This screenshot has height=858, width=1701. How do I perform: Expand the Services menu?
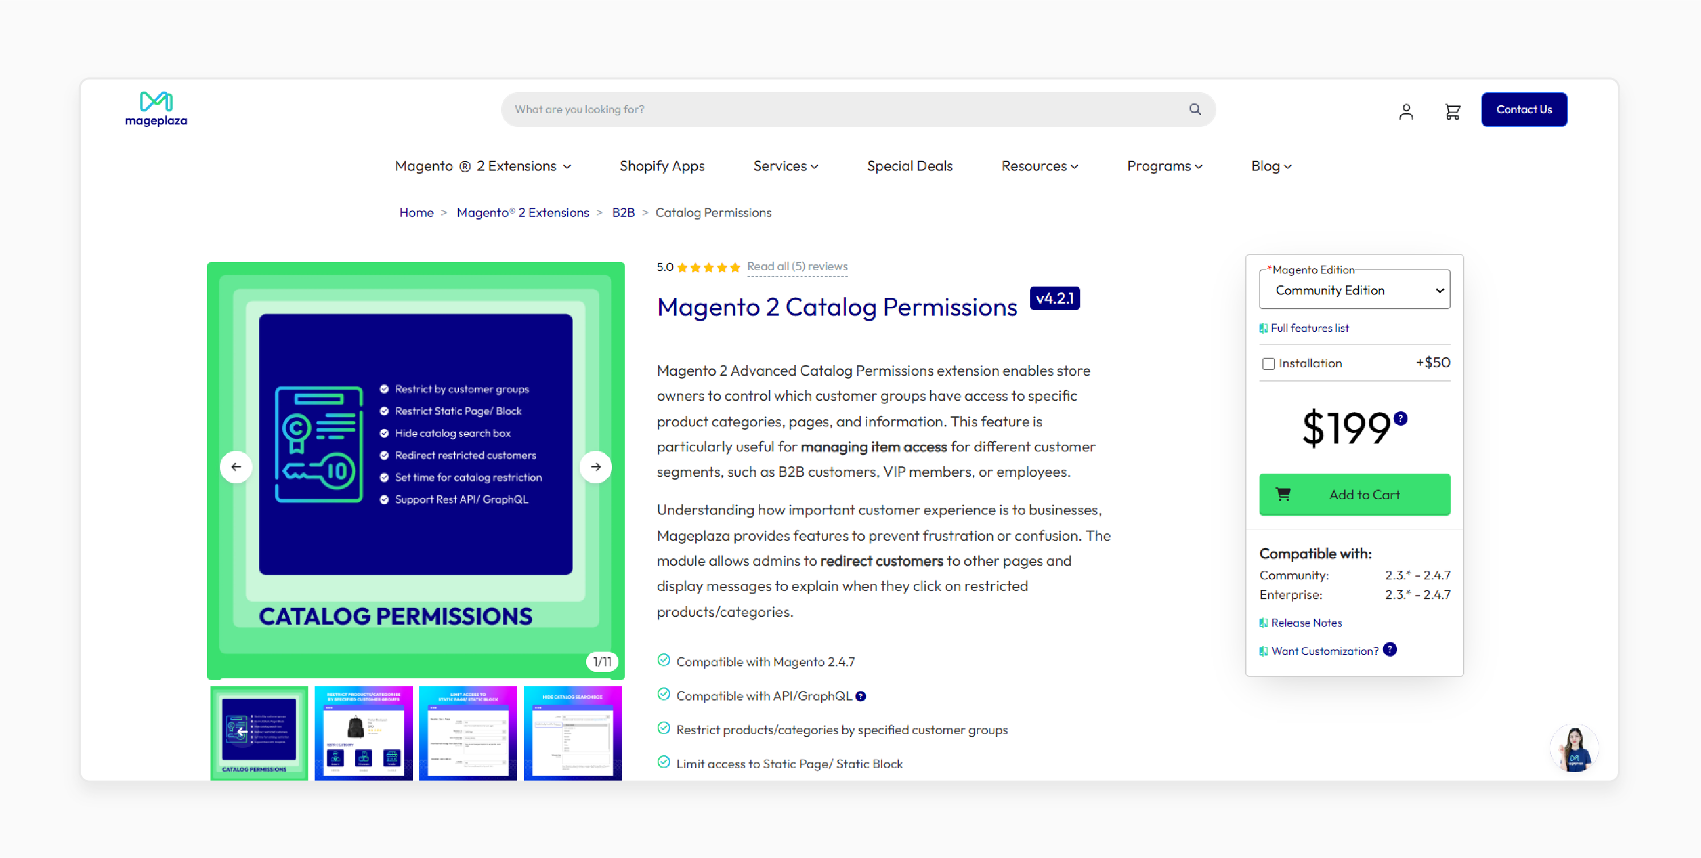click(x=786, y=165)
